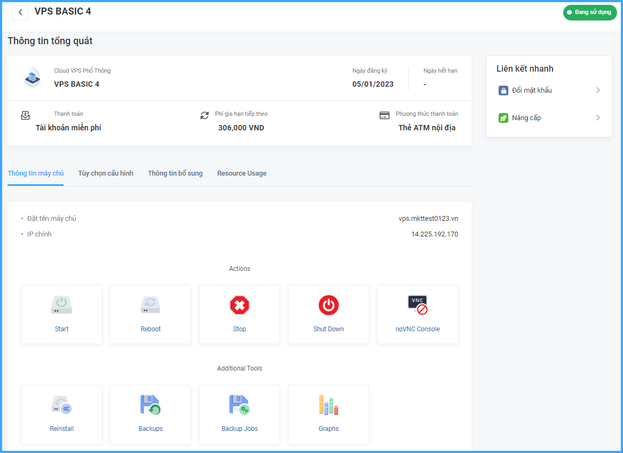The width and height of the screenshot is (623, 453).
Task: Click the Tài khoản miễn phí payment text
Action: (68, 128)
